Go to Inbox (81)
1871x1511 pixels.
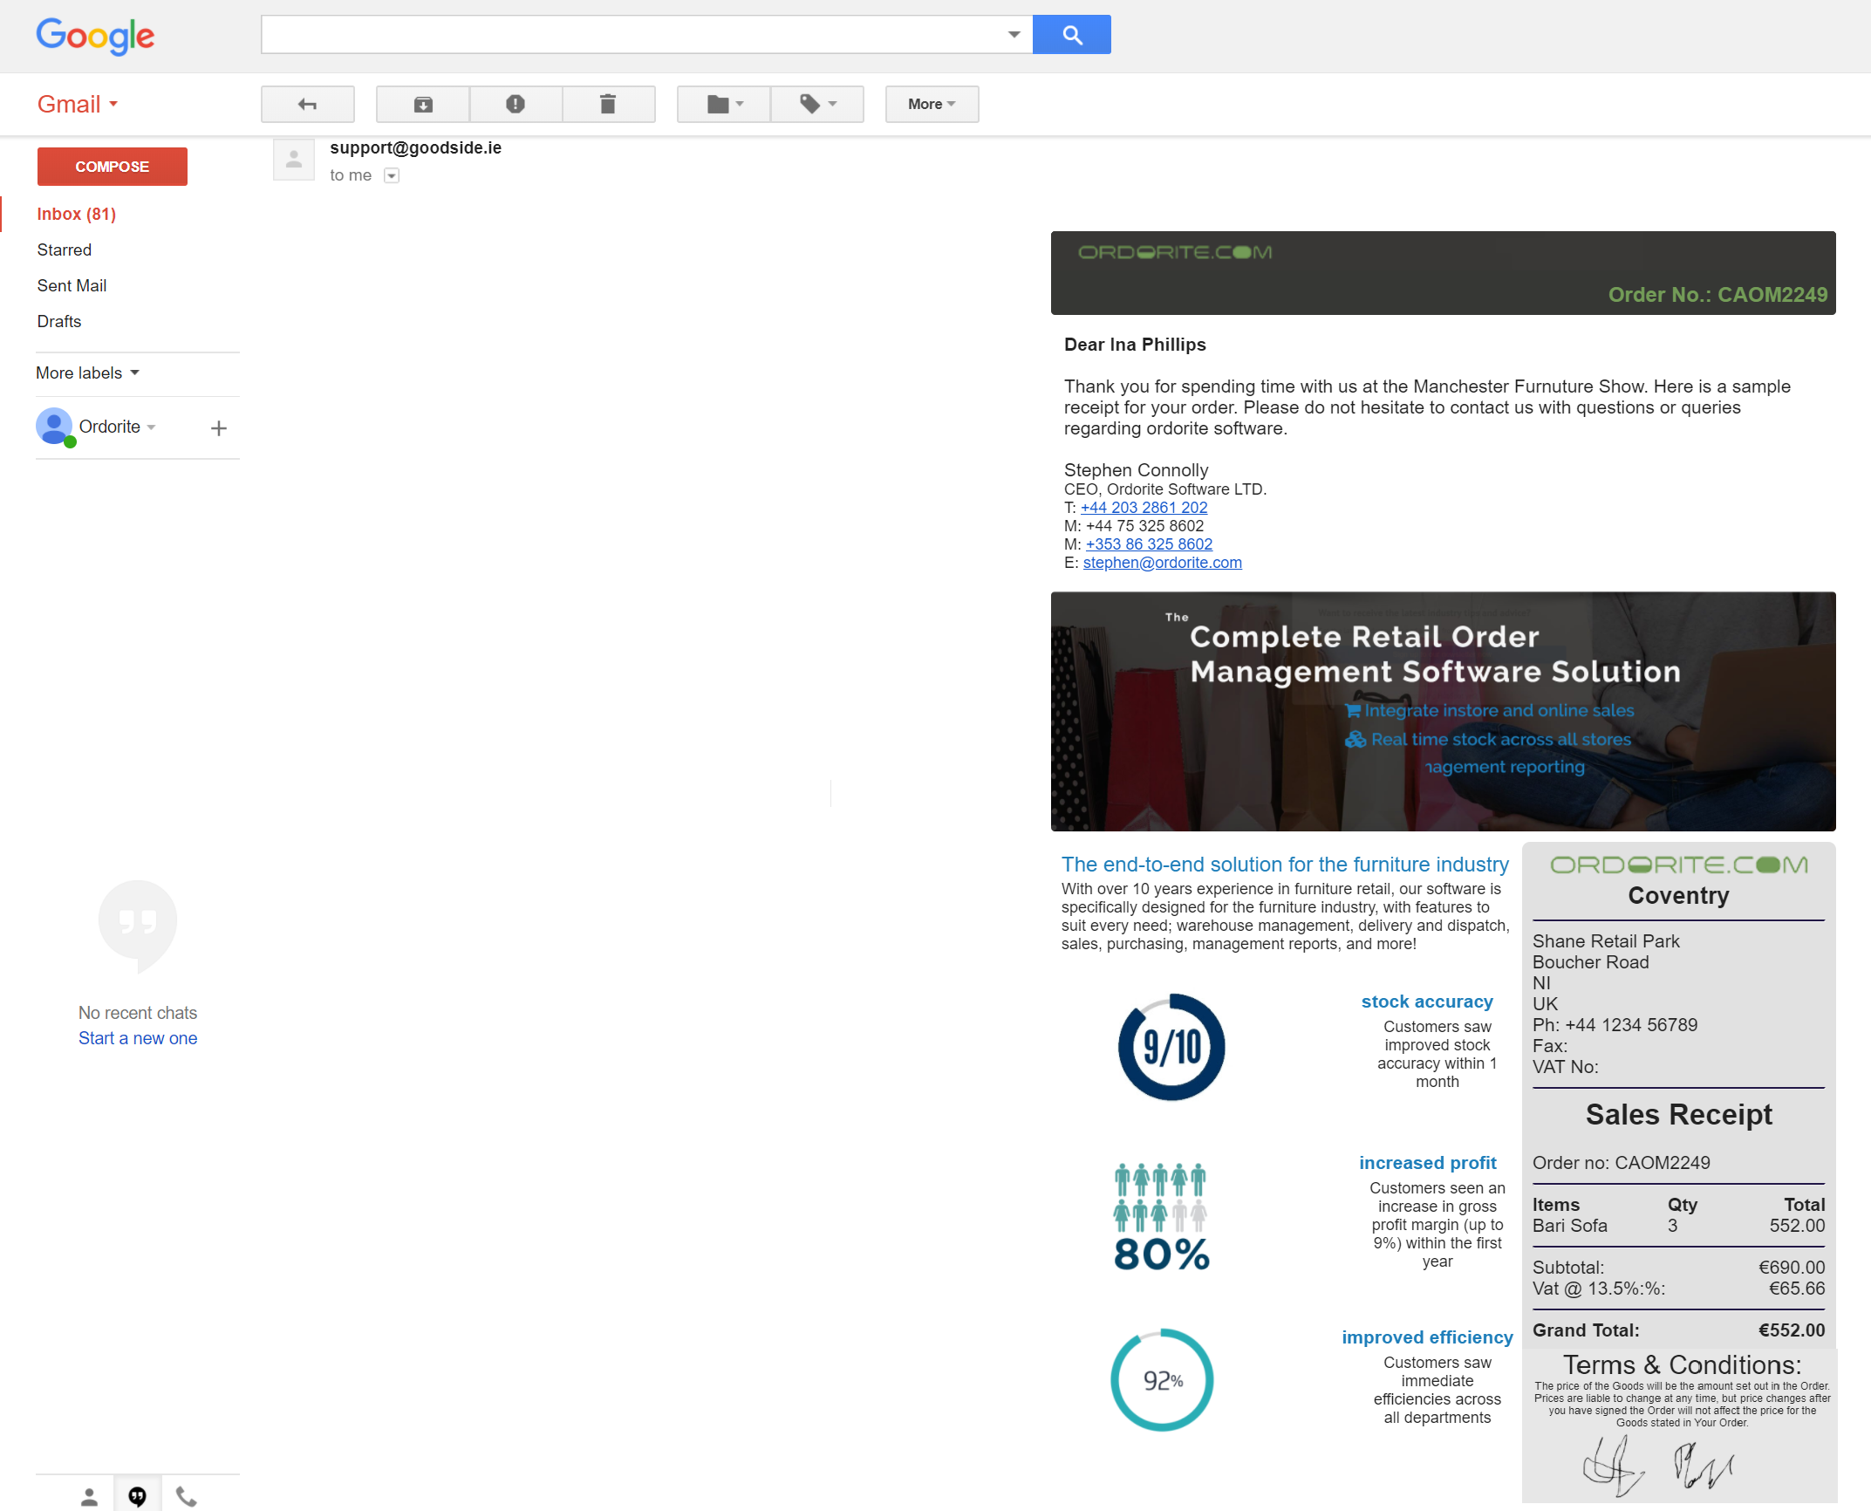pyautogui.click(x=76, y=215)
